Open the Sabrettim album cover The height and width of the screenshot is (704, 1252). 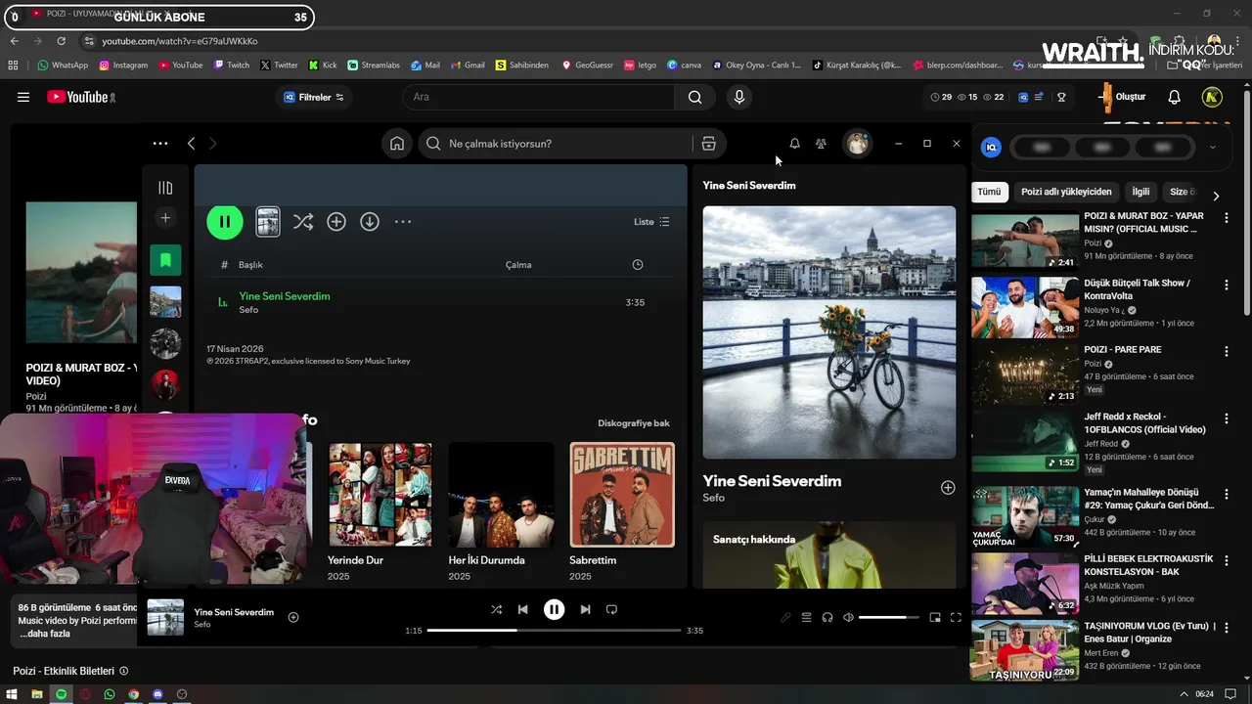tap(622, 495)
